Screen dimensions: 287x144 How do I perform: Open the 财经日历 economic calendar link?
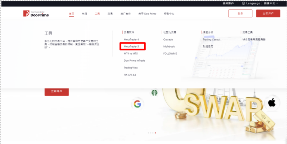click(x=208, y=47)
